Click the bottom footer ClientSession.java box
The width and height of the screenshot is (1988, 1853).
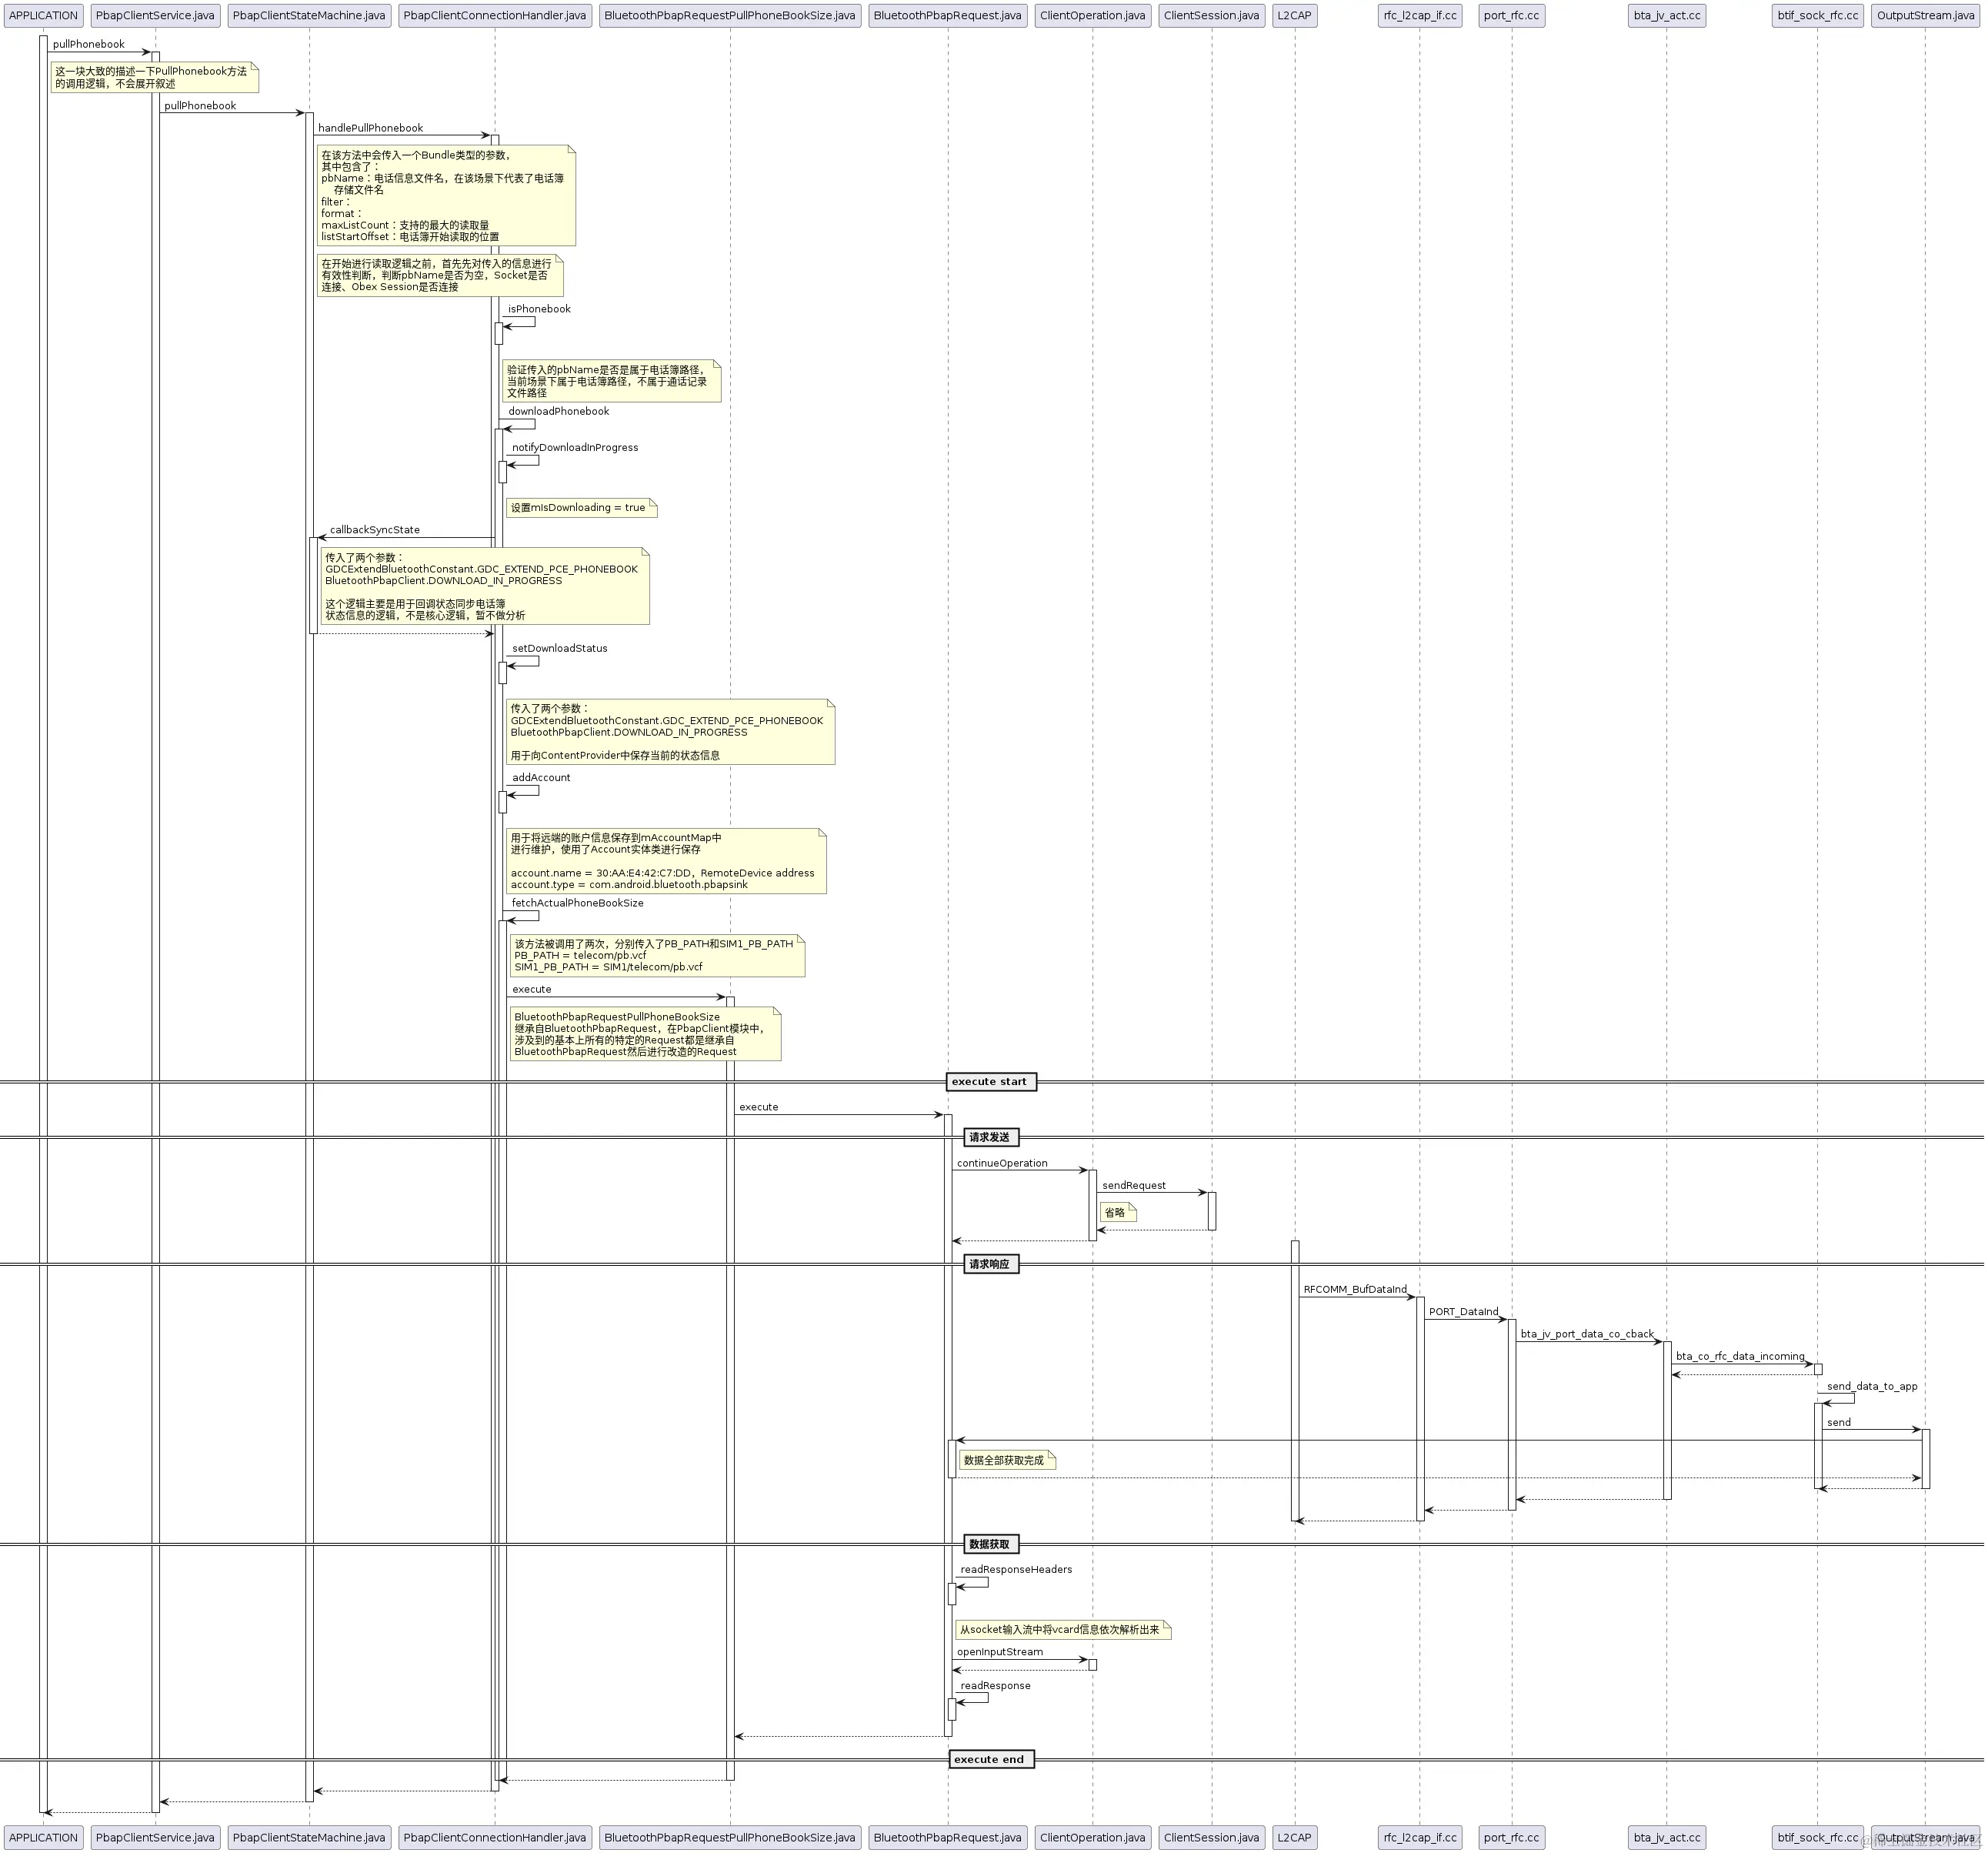coord(1212,1838)
